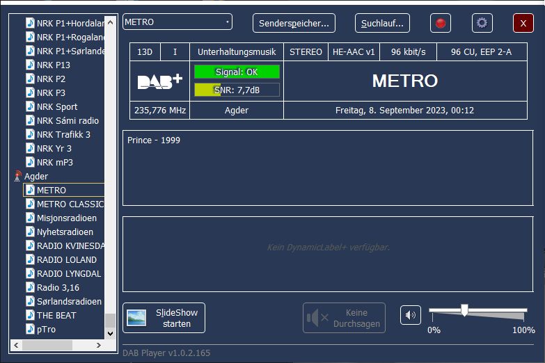Viewport: 545px width, 363px height.
Task: Click the 96 kbit/s bitrate cell
Action: [x=408, y=52]
